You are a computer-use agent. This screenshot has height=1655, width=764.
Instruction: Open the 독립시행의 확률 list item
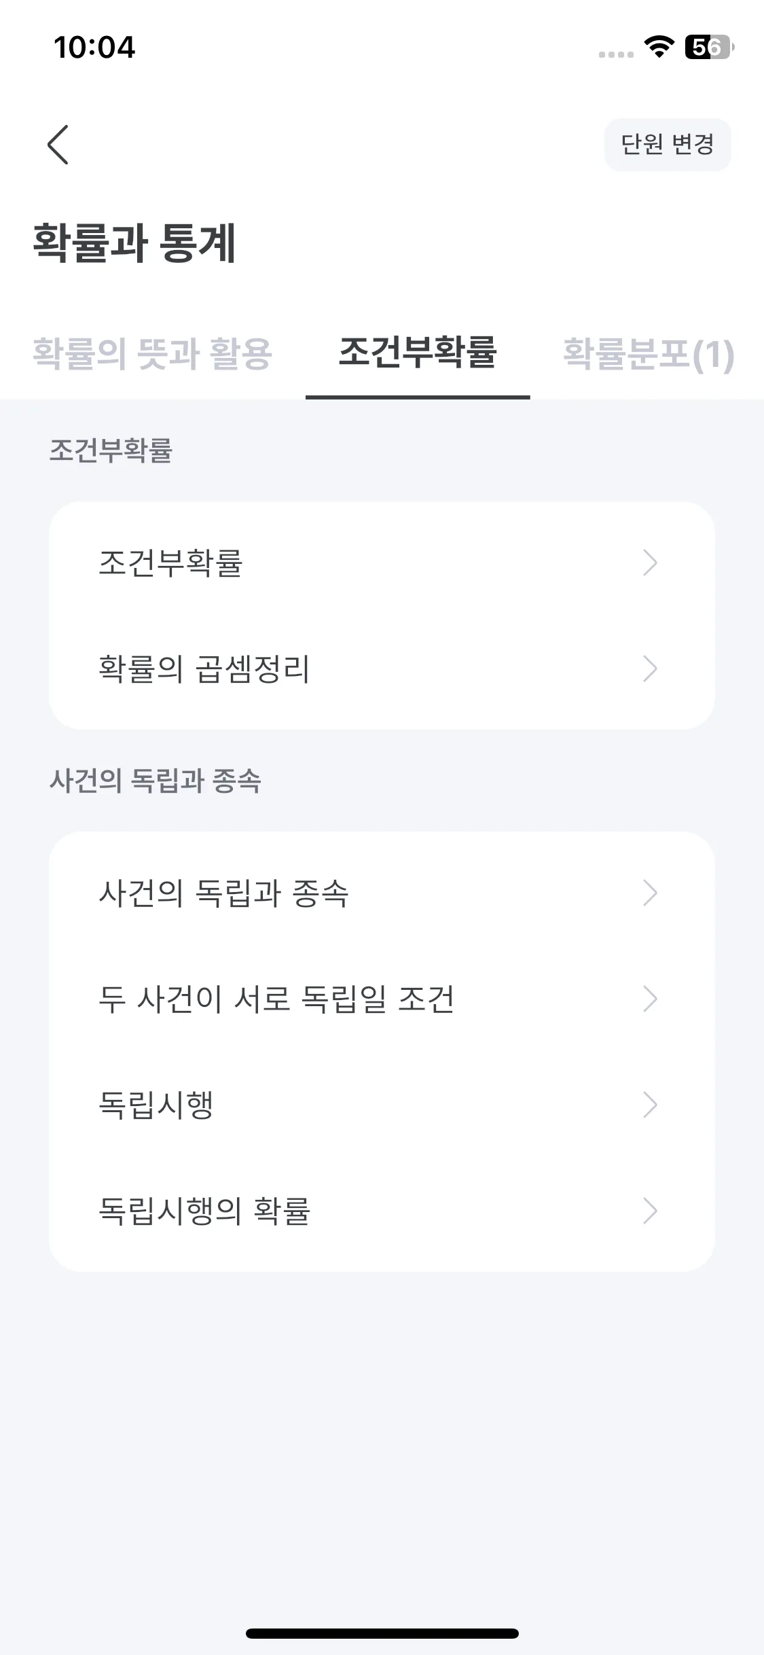click(382, 1211)
